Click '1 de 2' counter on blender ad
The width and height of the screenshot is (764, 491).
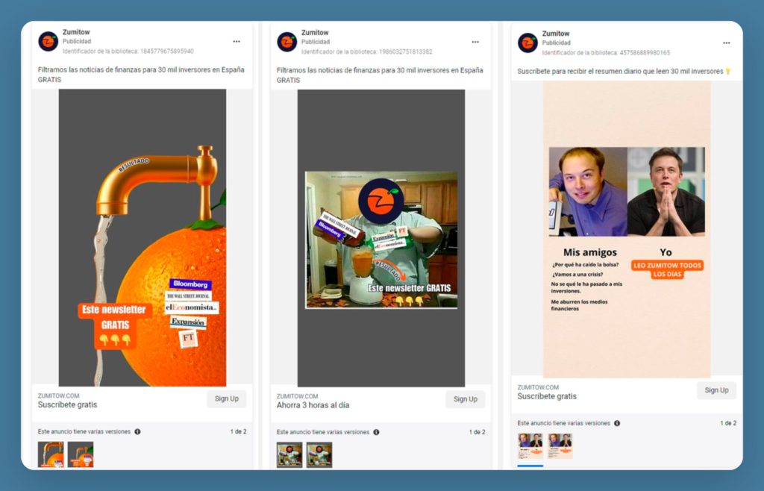tap(477, 432)
